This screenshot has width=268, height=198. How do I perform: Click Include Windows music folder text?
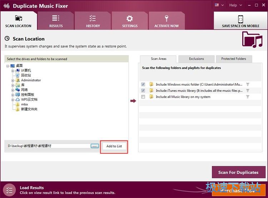199,84
